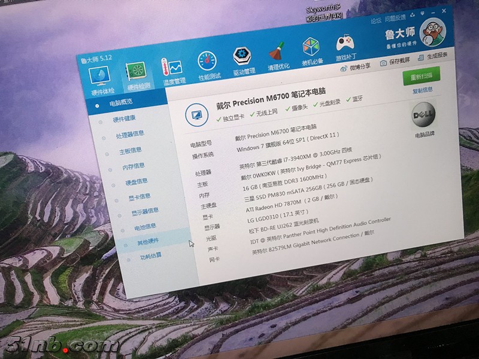Image resolution: width=479 pixels, height=359 pixels.
Task: Click 保存截屏 to save screenshot
Action: click(396, 60)
